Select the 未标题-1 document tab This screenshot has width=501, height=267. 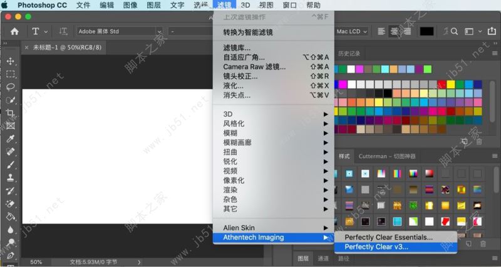(67, 48)
